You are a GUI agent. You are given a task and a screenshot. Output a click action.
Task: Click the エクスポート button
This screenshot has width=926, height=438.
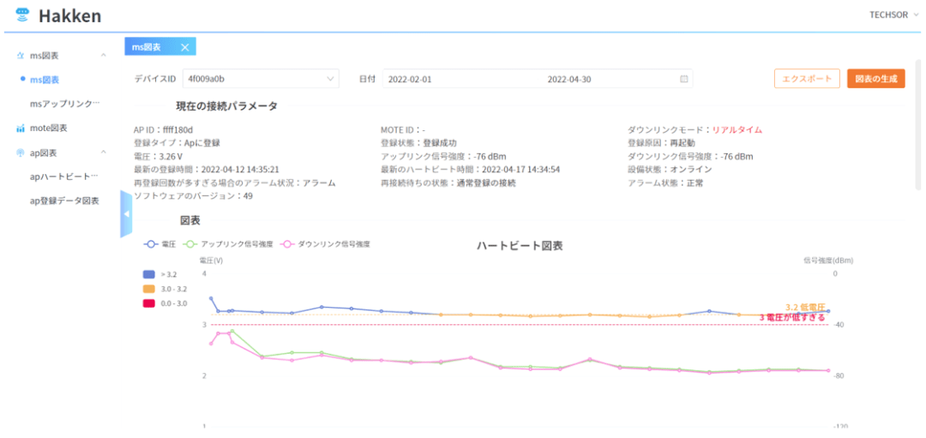[x=807, y=79]
